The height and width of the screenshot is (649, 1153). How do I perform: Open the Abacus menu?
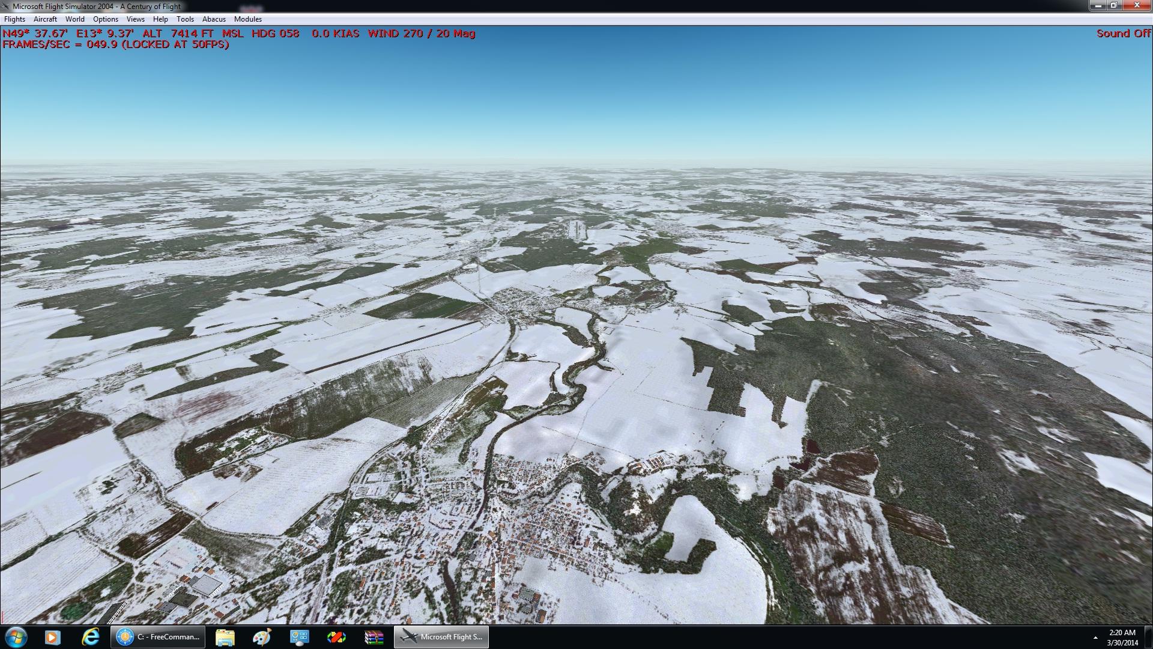[214, 19]
